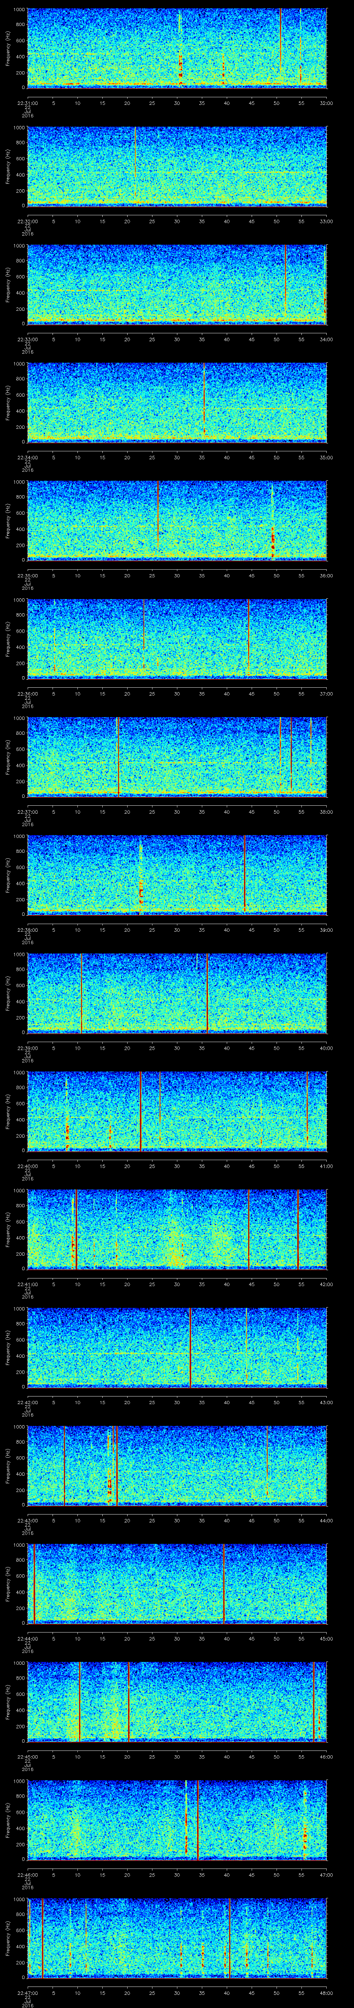Click the spectrogram panel starting at 22:39:00
The image size is (354, 2008).
pyautogui.click(x=177, y=992)
